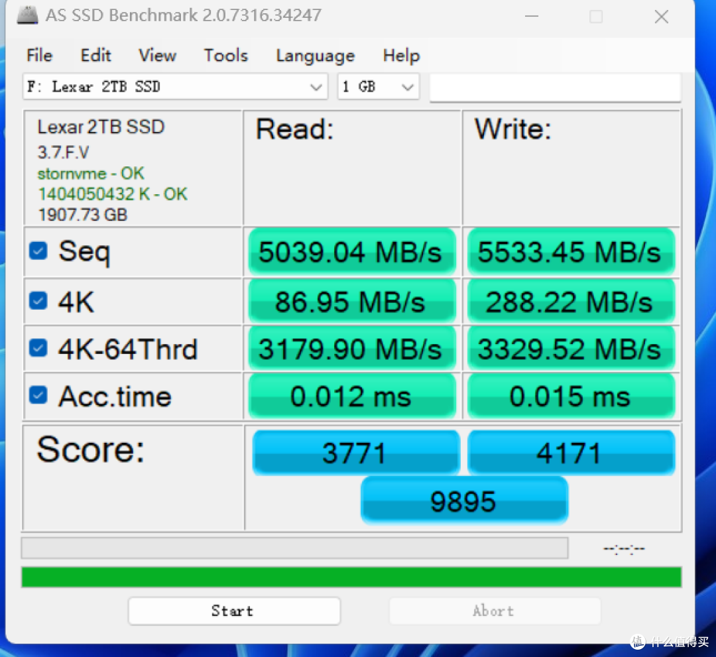Click the Score: label
Image resolution: width=716 pixels, height=657 pixels.
tap(90, 449)
